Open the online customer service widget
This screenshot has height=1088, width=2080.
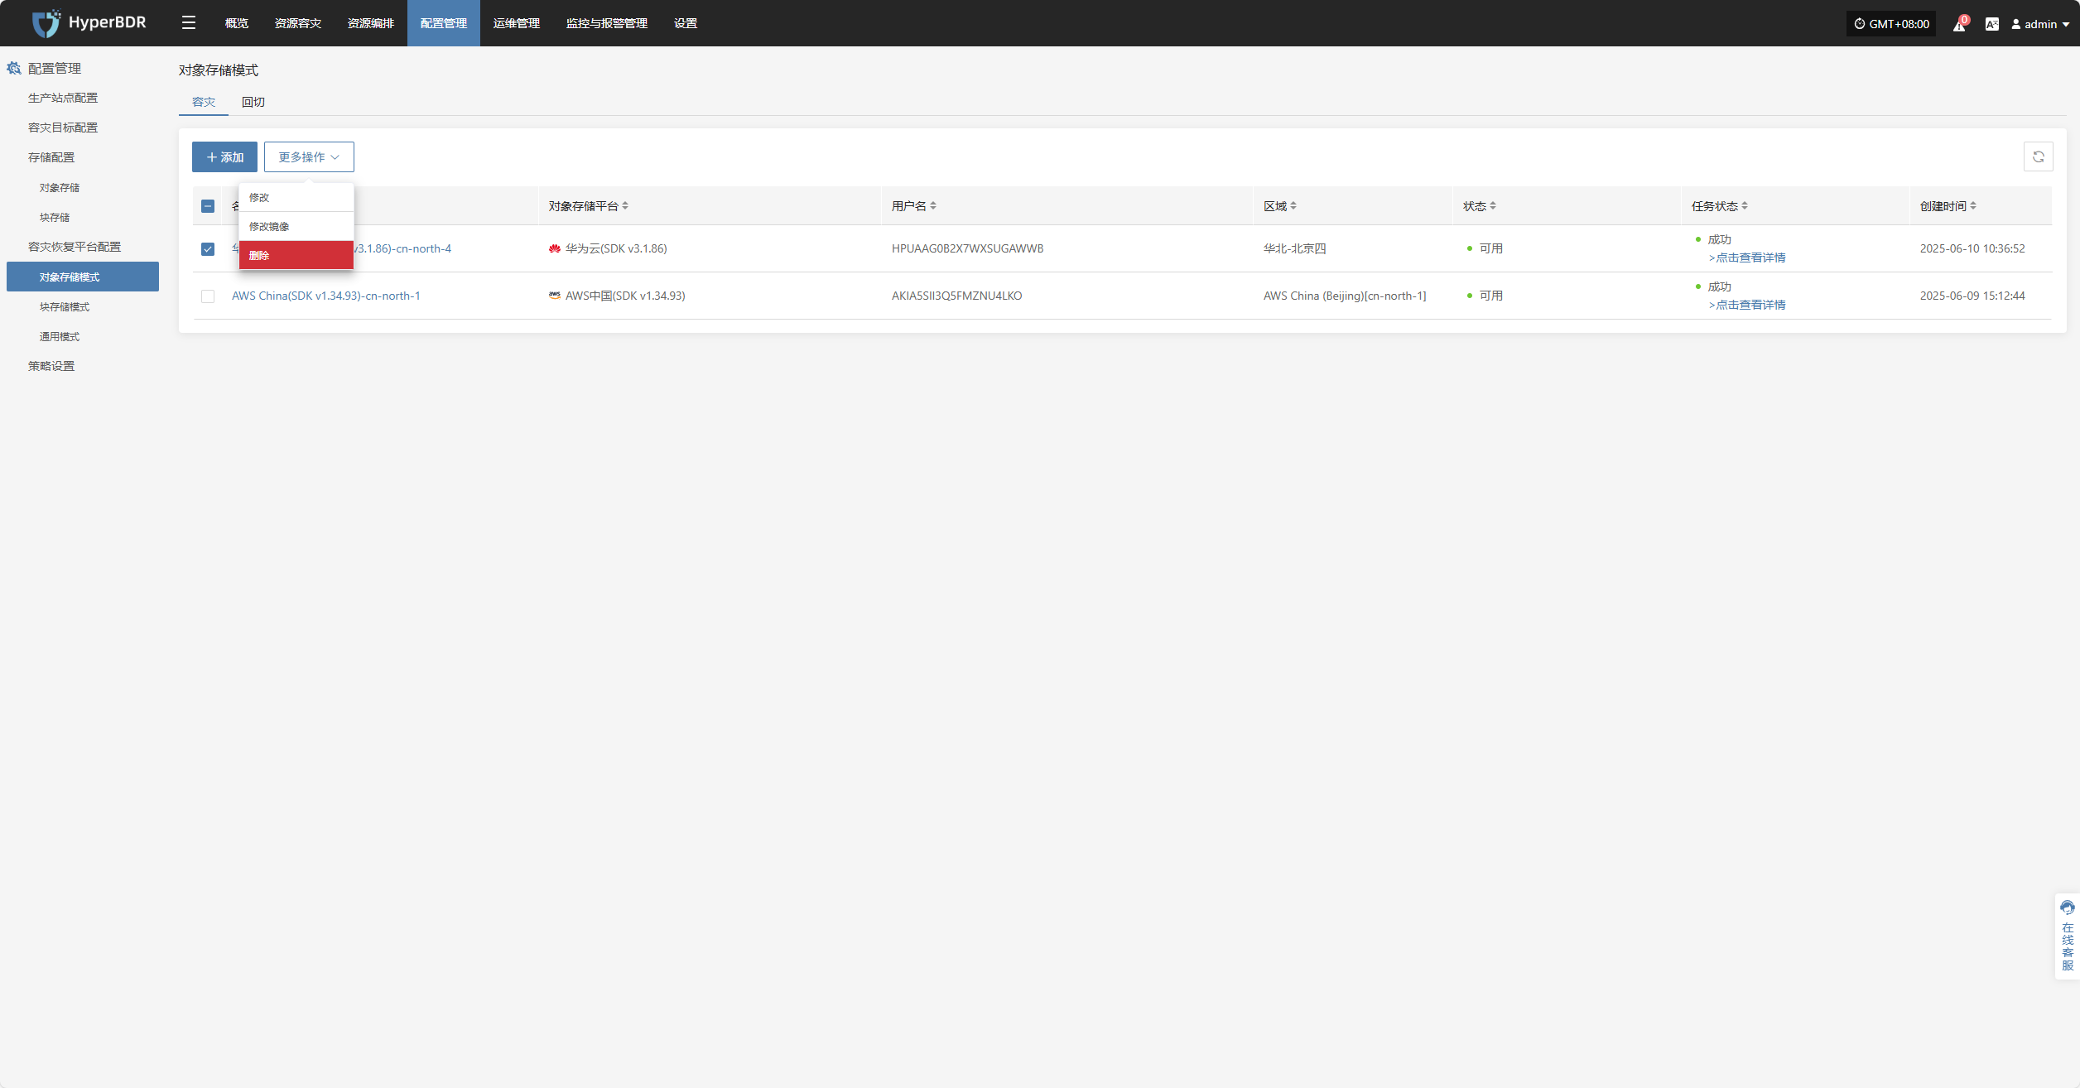(x=2067, y=936)
